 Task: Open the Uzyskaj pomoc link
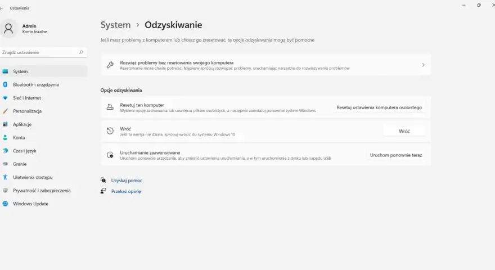click(x=127, y=181)
